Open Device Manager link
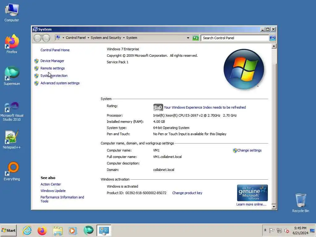 coord(52,61)
